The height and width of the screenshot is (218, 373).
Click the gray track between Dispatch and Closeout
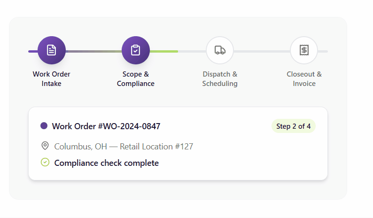[x=262, y=51]
